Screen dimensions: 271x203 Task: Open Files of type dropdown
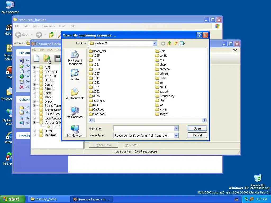click(176, 136)
